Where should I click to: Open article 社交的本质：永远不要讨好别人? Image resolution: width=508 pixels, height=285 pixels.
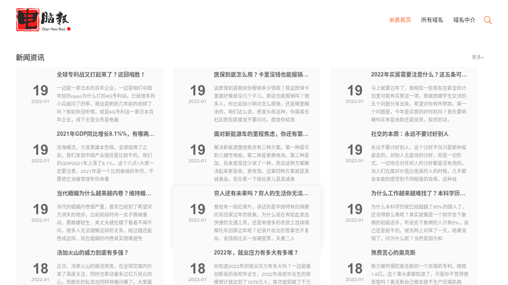click(x=410, y=134)
